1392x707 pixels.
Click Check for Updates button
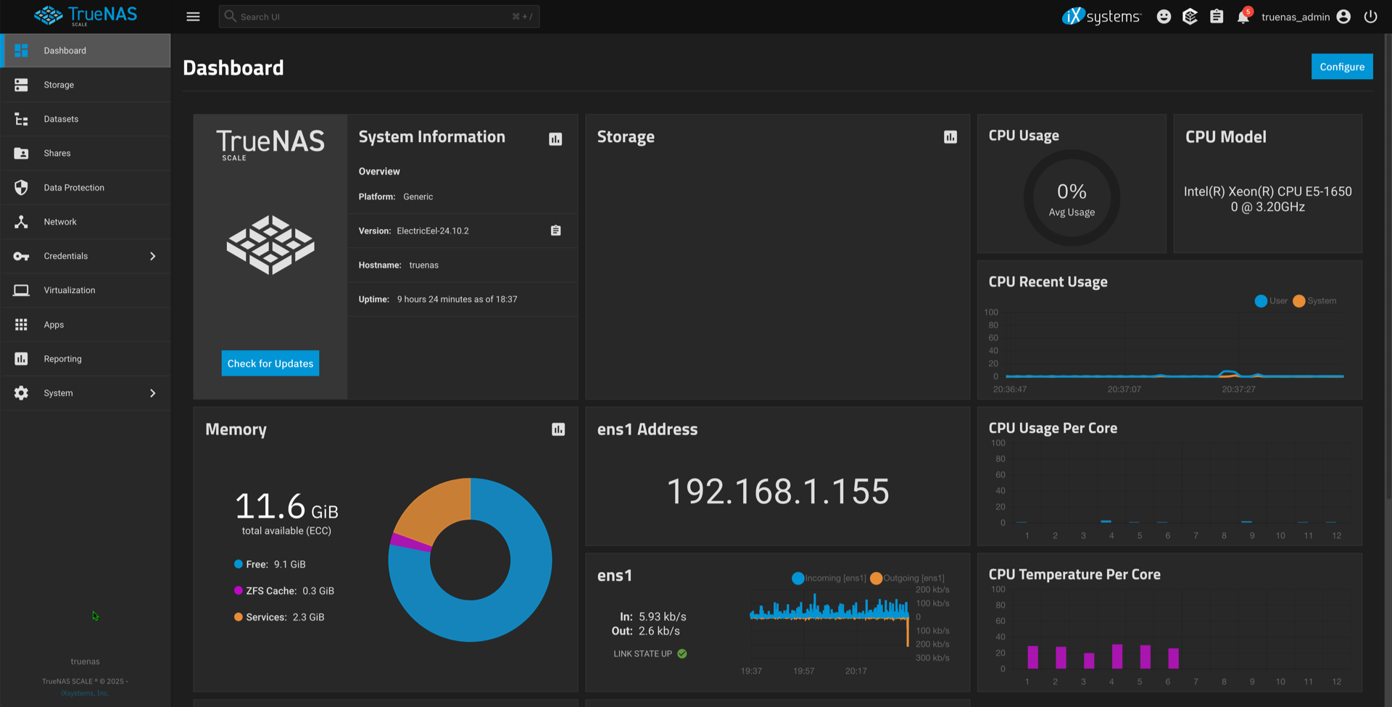pos(270,363)
